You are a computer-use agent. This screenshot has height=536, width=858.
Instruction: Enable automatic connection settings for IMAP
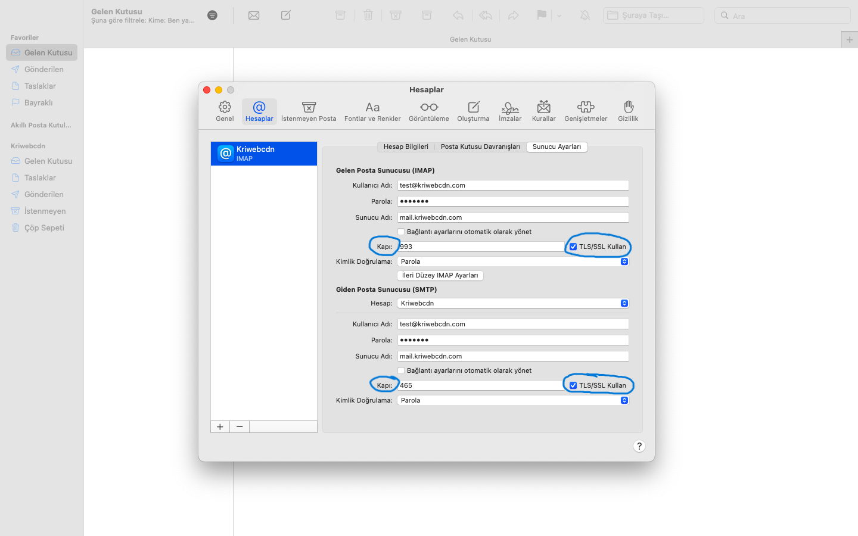[x=401, y=232]
